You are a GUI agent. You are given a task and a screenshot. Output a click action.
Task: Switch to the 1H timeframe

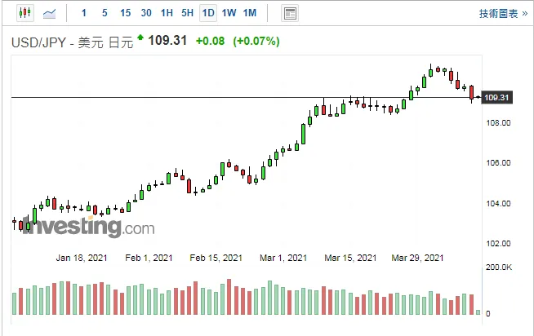tap(167, 13)
